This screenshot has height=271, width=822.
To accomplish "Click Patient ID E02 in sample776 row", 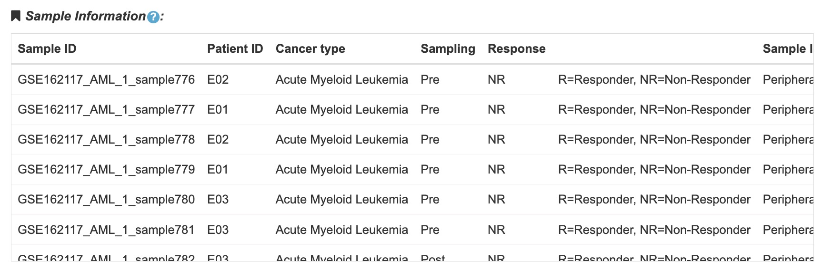I will (x=218, y=79).
